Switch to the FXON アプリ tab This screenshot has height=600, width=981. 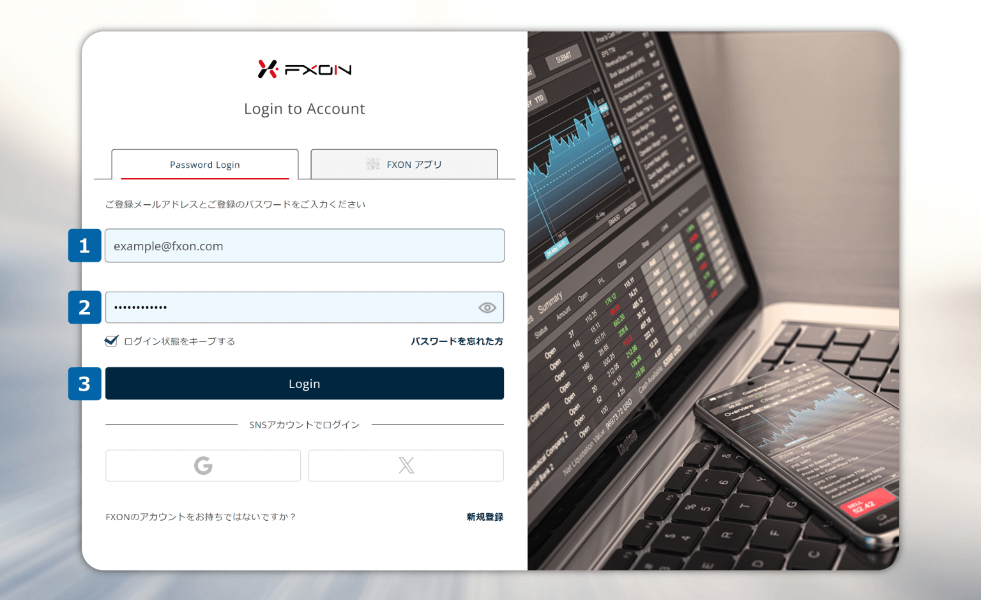pyautogui.click(x=404, y=165)
